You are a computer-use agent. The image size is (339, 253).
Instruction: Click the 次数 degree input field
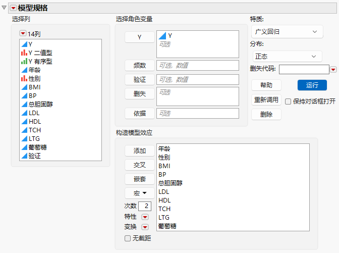click(145, 206)
